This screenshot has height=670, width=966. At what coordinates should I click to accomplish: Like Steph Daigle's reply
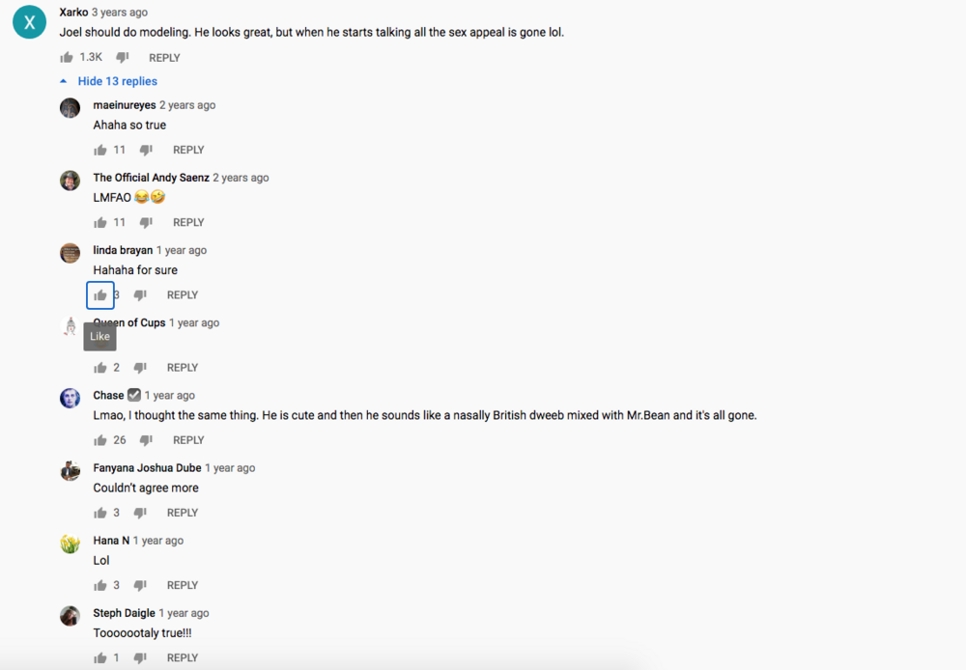coord(100,657)
